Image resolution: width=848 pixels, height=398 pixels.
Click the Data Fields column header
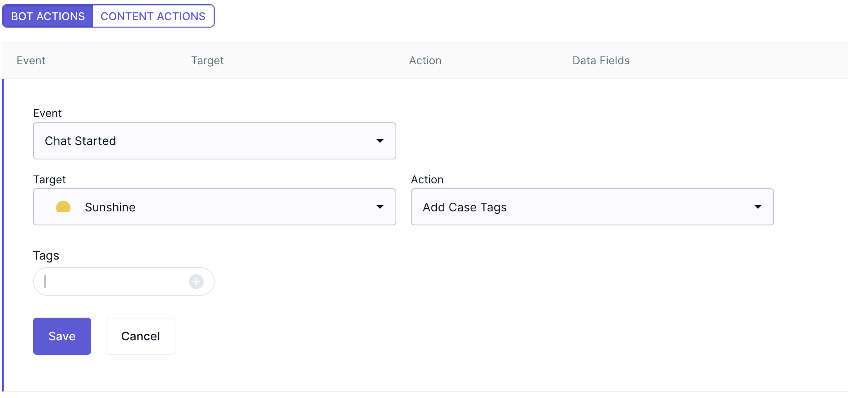pyautogui.click(x=601, y=61)
